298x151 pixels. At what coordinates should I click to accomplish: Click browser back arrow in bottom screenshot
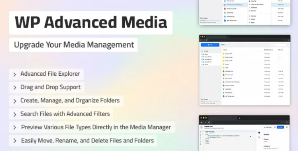coord(201,122)
